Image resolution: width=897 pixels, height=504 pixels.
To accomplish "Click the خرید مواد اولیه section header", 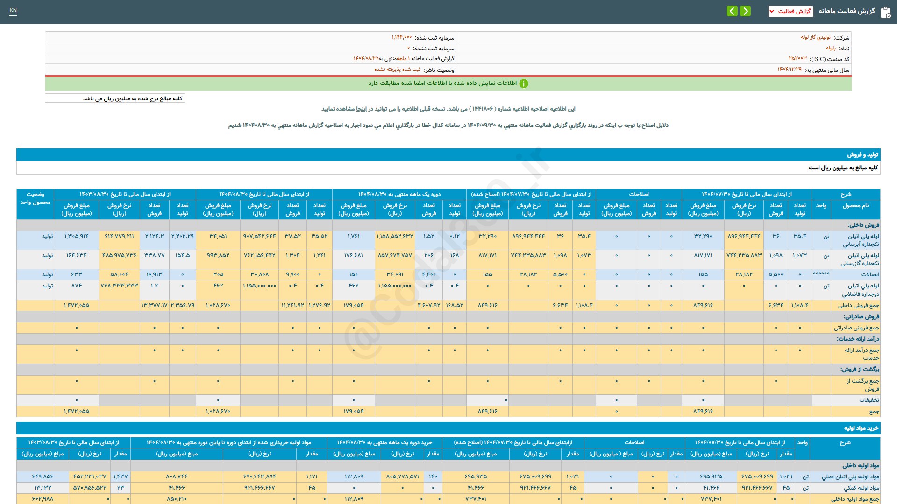I will (x=861, y=428).
